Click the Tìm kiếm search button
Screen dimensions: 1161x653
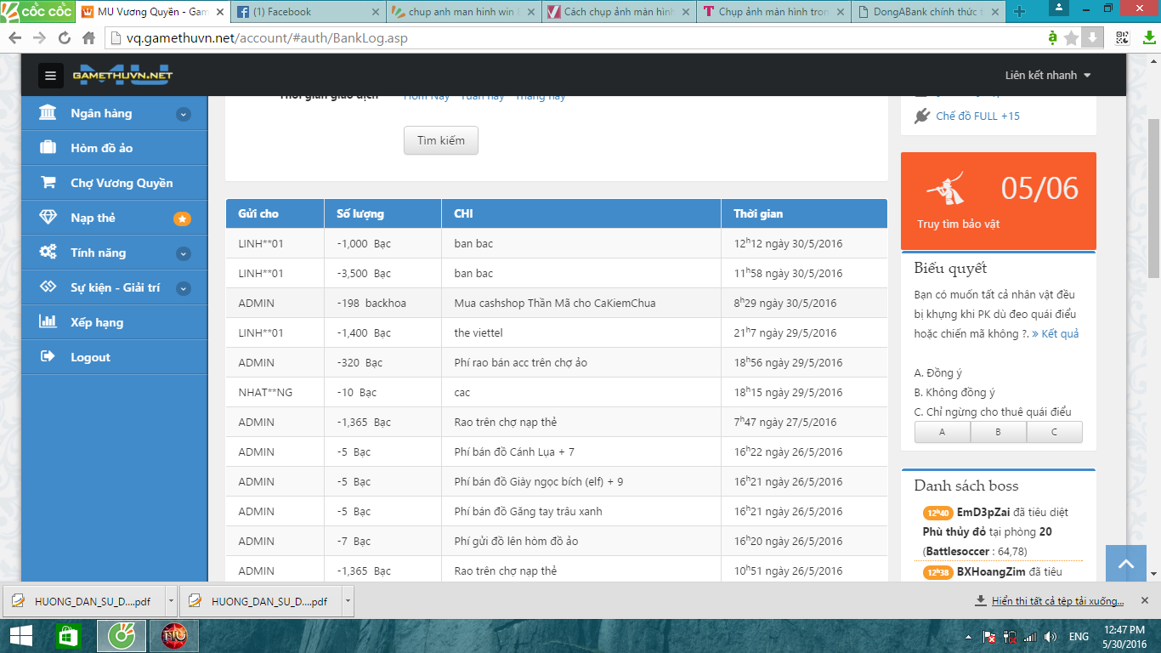pos(440,140)
